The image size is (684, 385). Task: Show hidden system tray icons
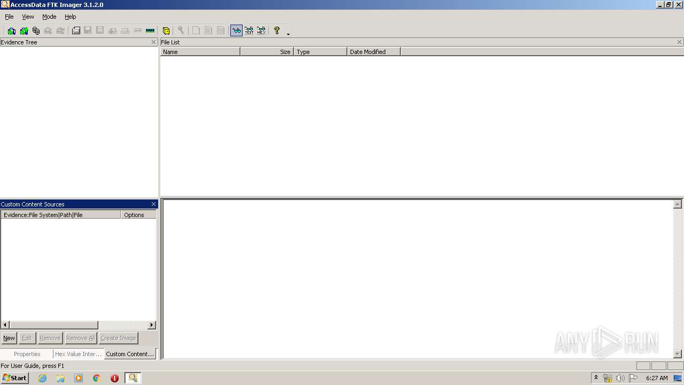(x=596, y=378)
